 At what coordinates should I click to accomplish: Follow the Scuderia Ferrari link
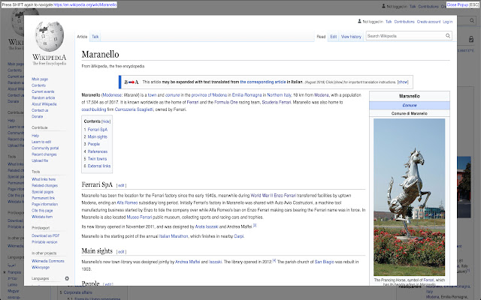276,102
